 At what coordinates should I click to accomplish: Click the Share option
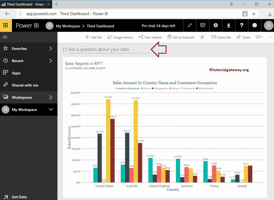243,37
